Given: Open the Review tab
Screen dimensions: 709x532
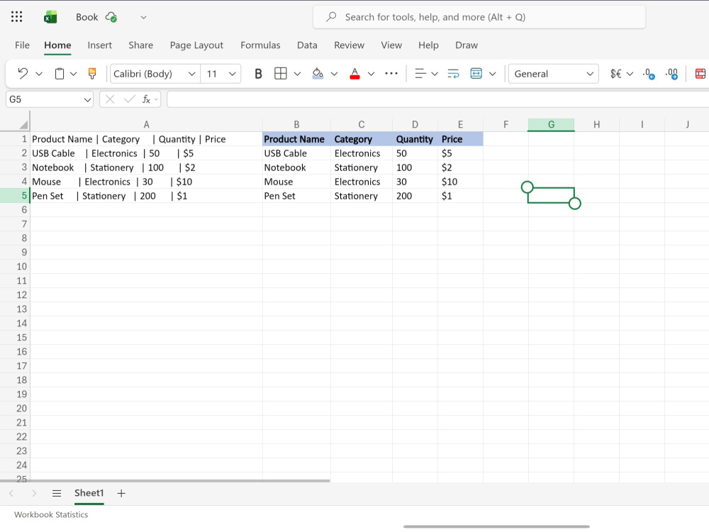Looking at the screenshot, I should pos(349,45).
